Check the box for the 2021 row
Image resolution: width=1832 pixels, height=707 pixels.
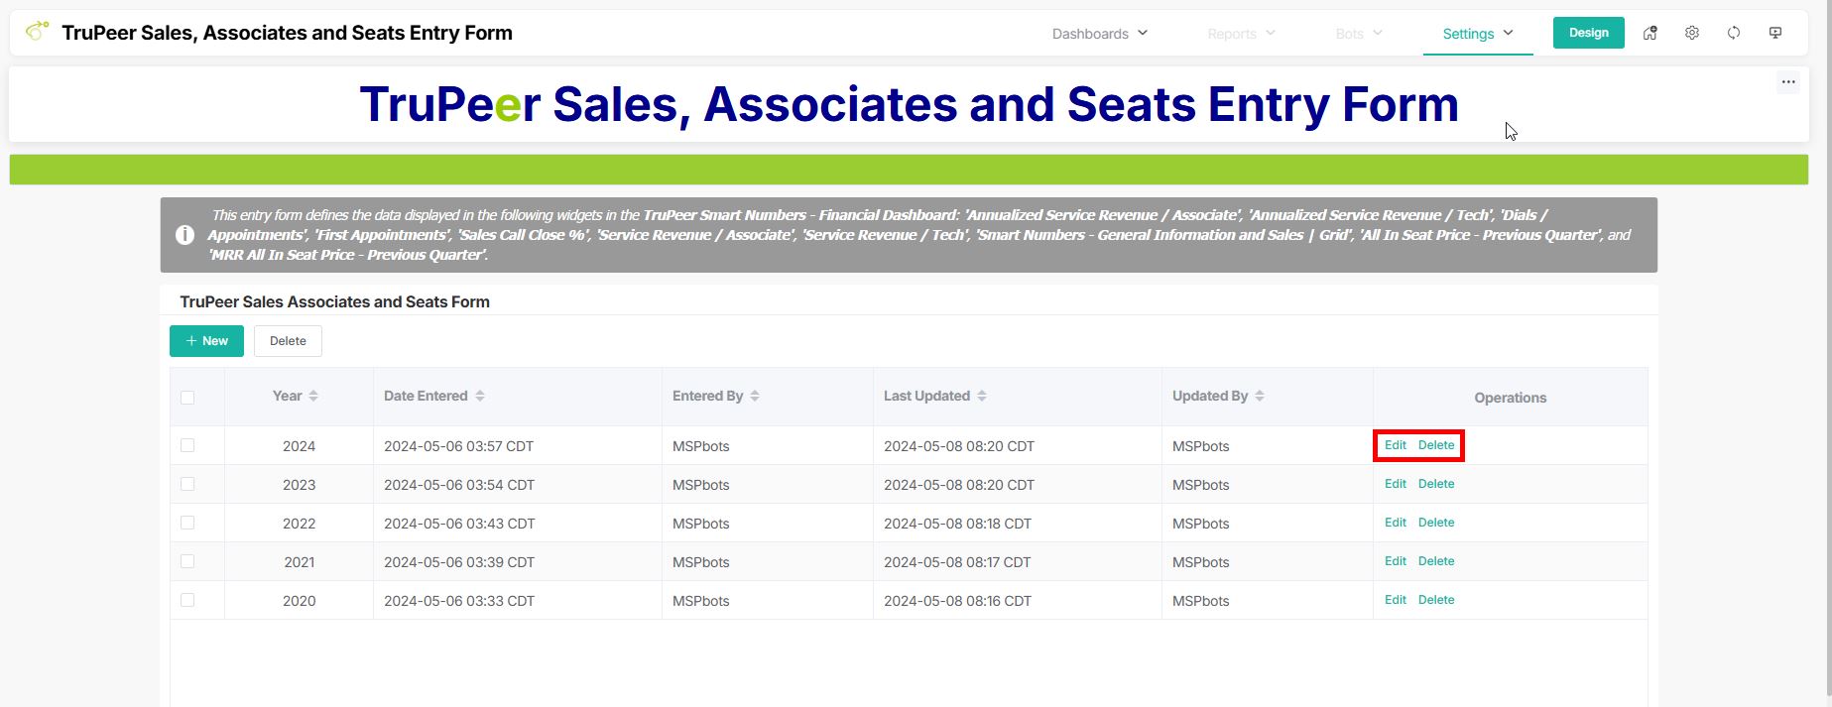(187, 561)
